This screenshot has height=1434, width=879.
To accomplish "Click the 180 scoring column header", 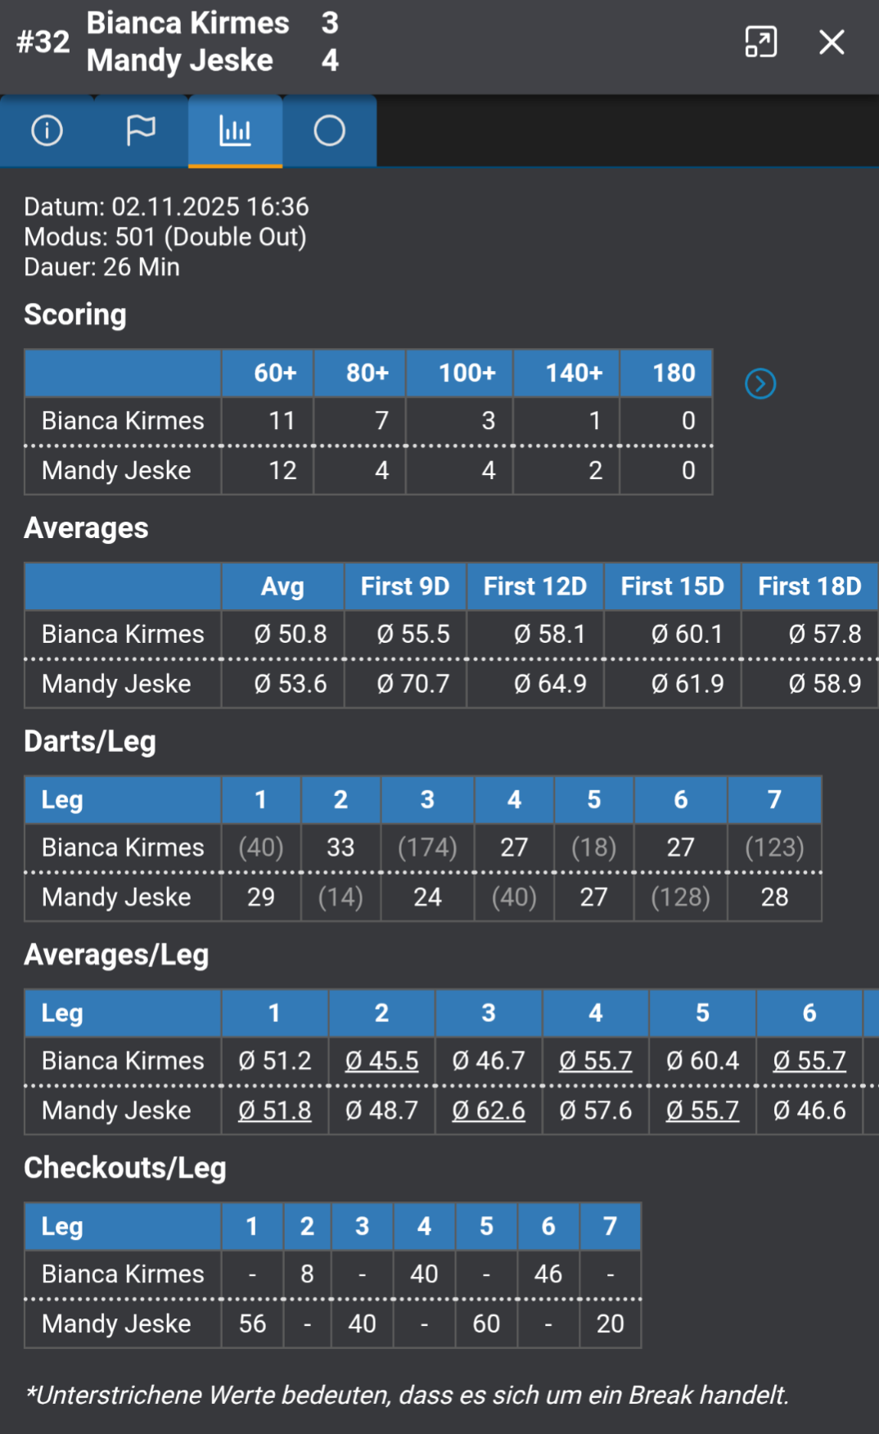I will click(x=673, y=373).
